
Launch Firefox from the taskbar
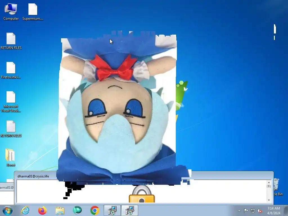click(42, 210)
